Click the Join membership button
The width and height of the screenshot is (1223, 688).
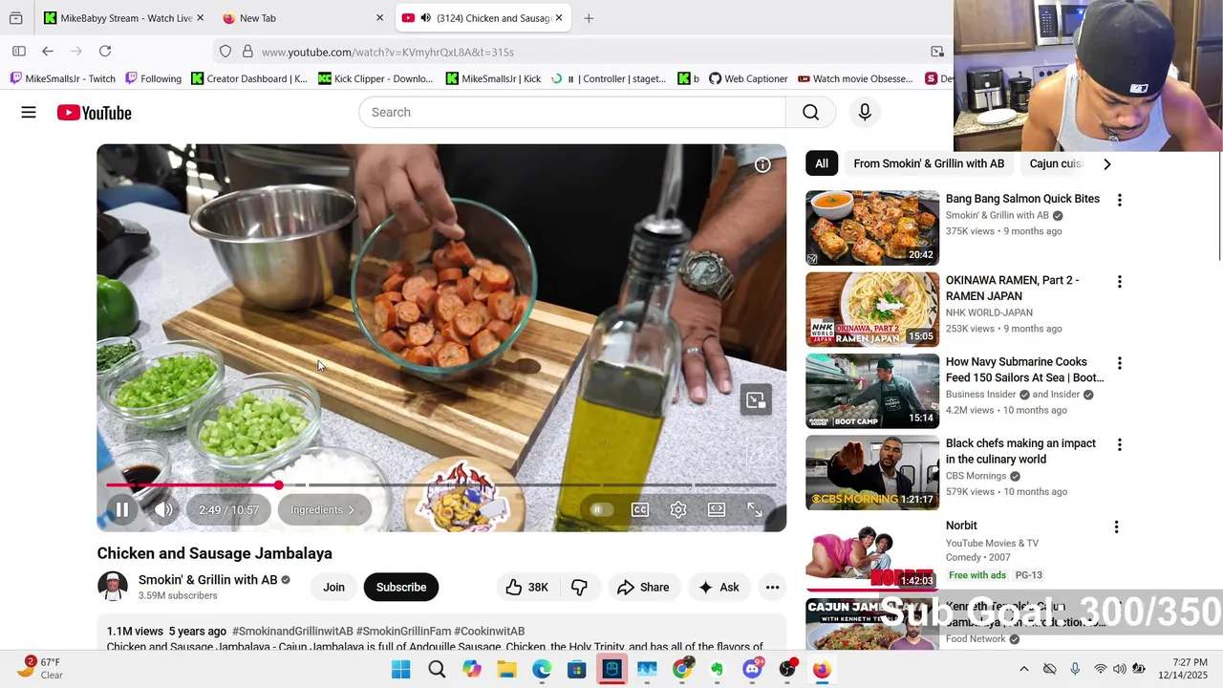[333, 588]
